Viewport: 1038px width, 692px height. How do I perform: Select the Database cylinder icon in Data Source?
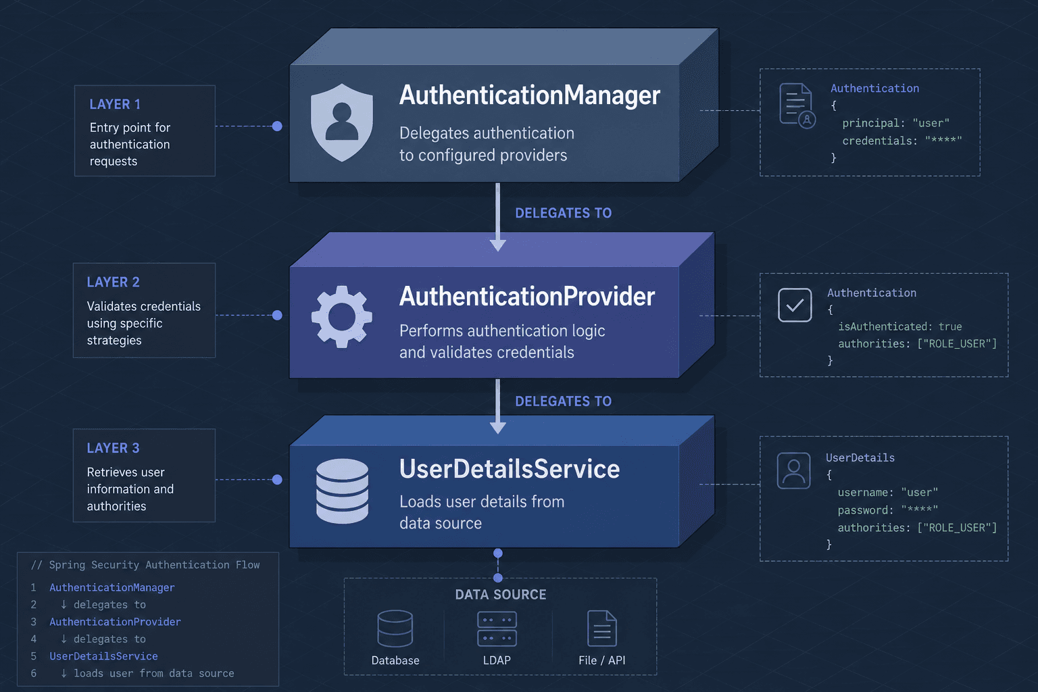tap(395, 628)
